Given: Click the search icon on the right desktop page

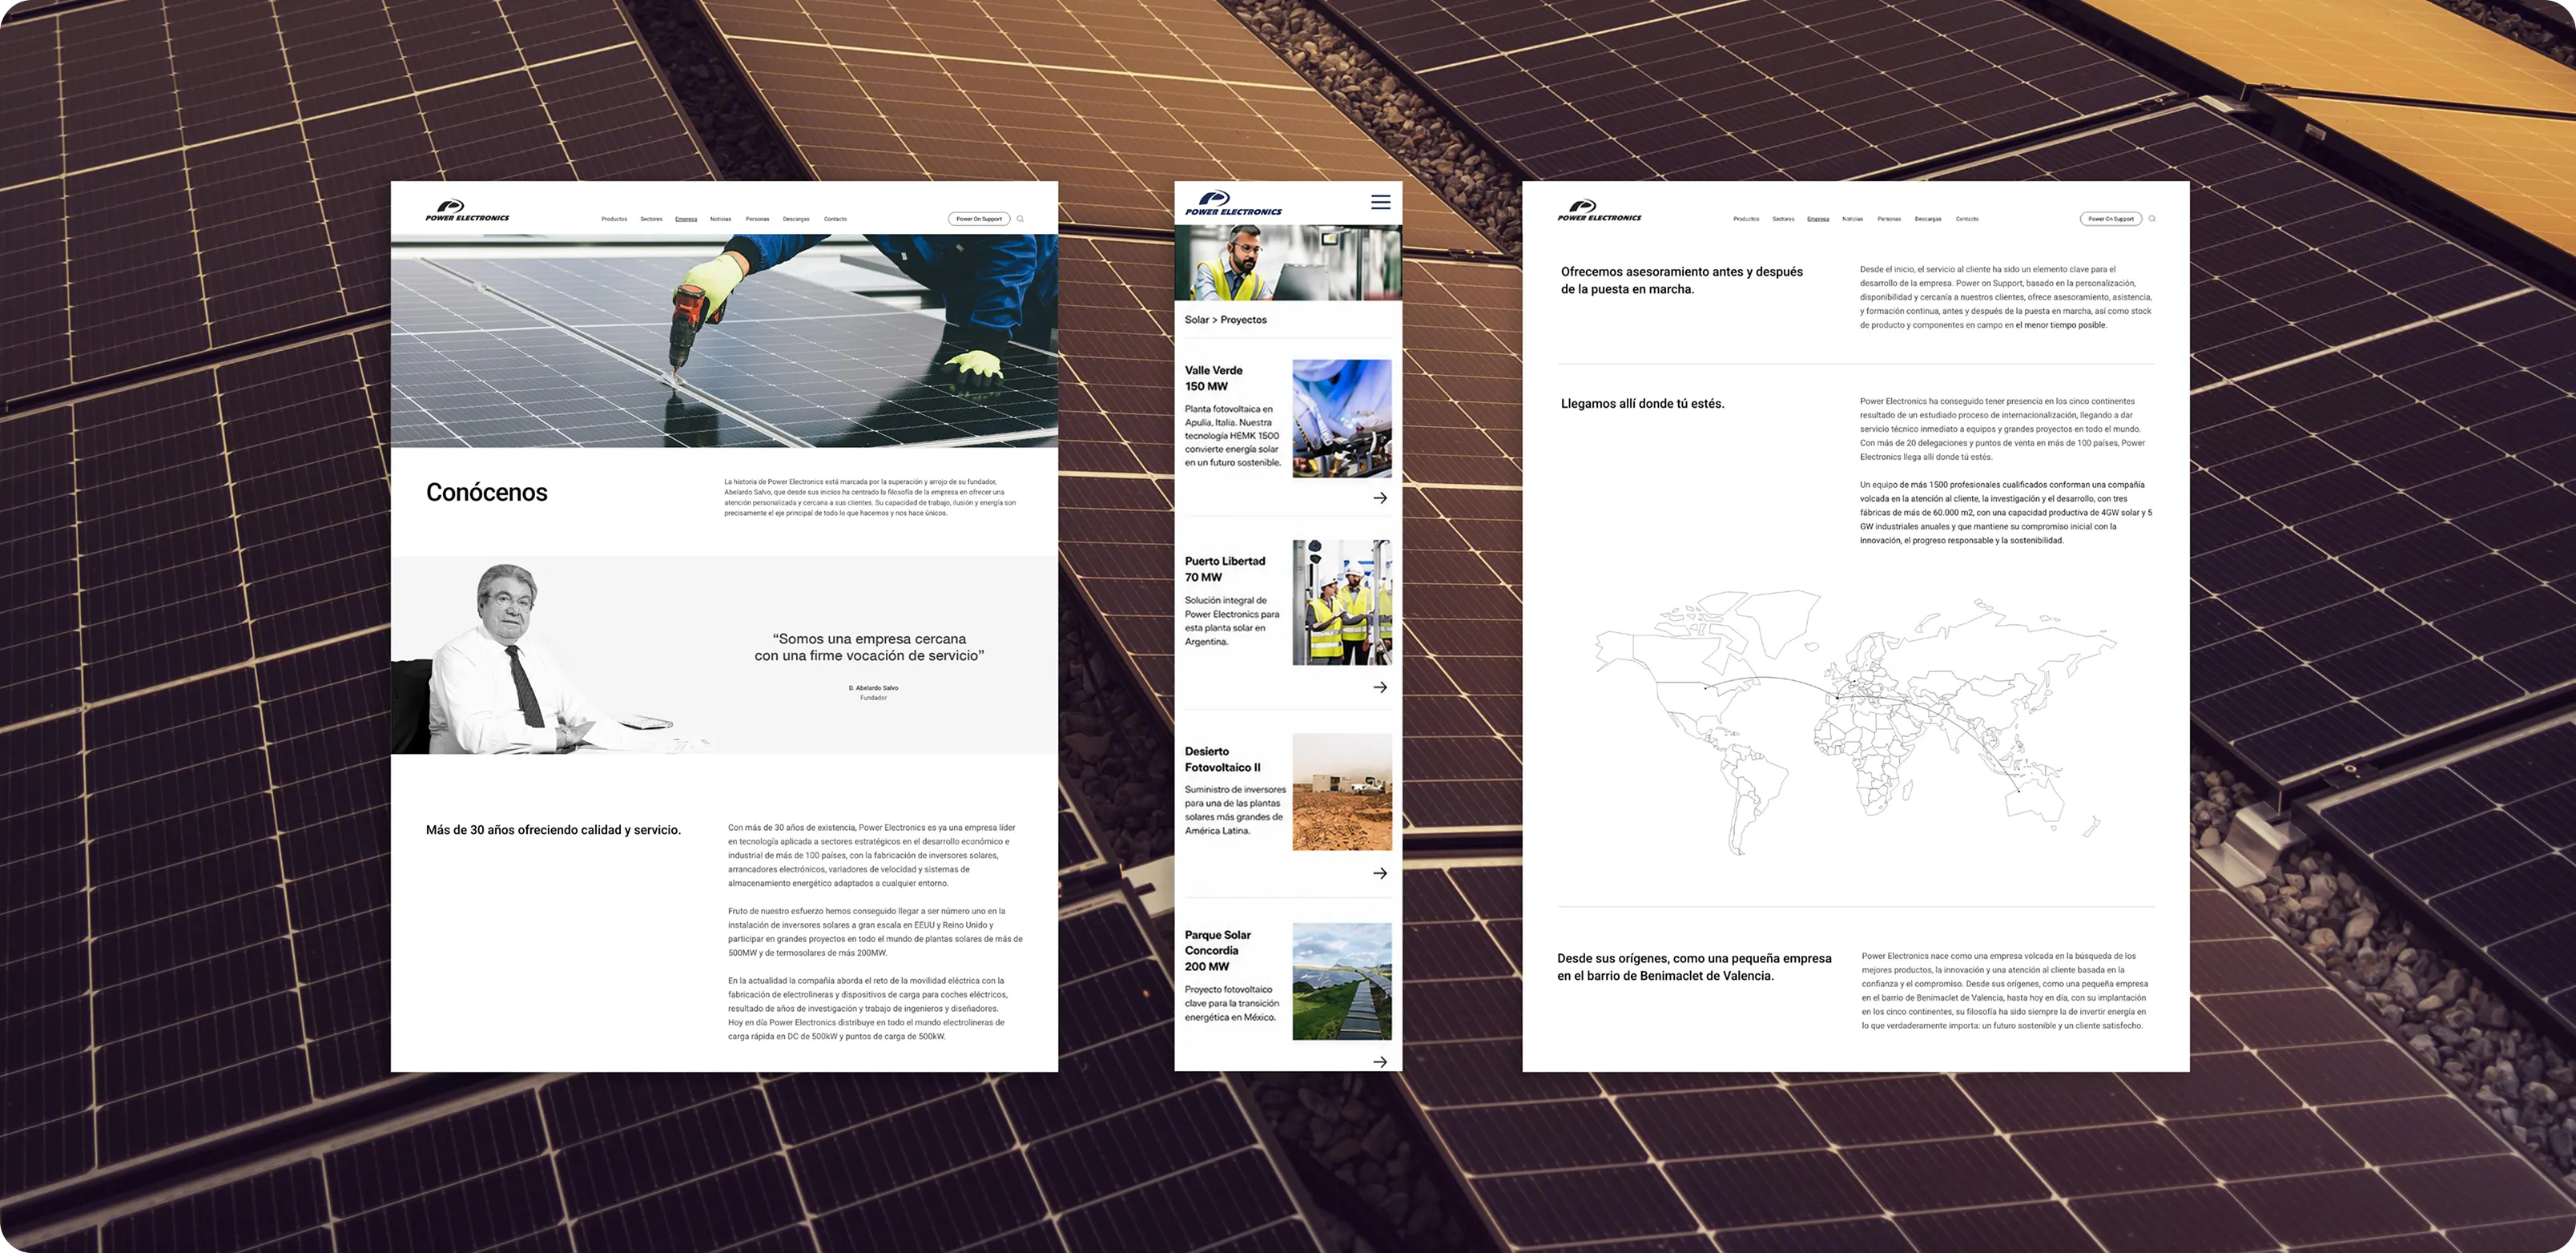Looking at the screenshot, I should point(2152,219).
